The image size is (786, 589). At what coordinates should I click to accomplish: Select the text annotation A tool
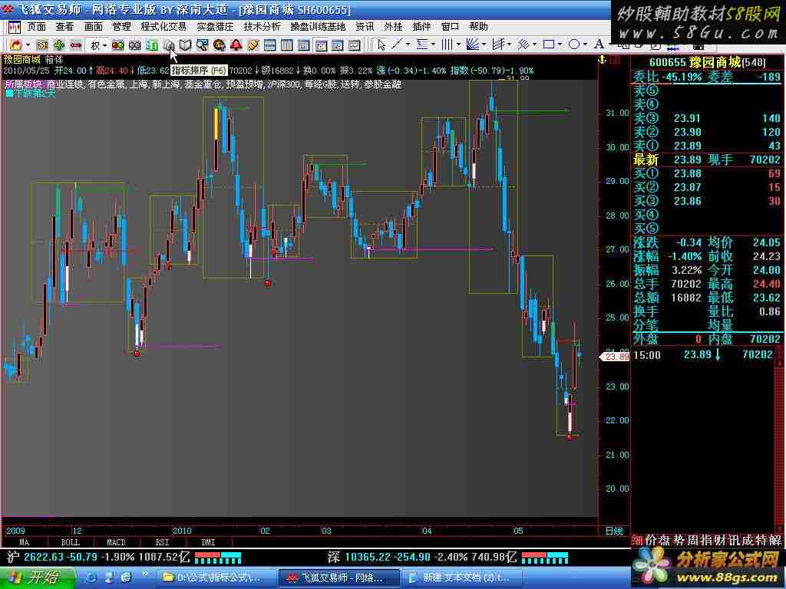click(599, 45)
